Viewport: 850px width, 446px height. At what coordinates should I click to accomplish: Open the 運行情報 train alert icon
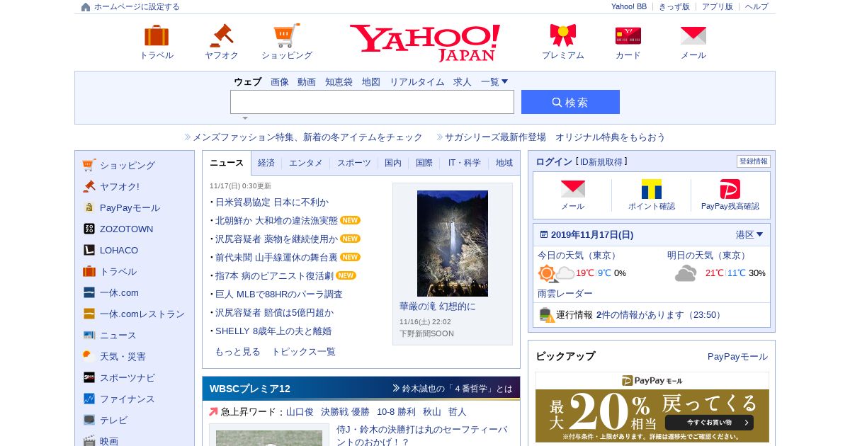coord(546,315)
